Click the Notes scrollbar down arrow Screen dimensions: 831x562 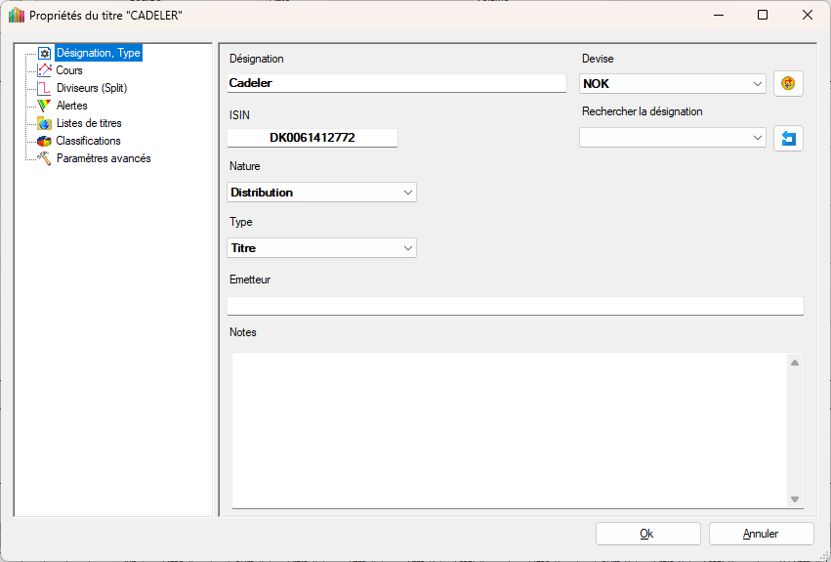pyautogui.click(x=795, y=499)
